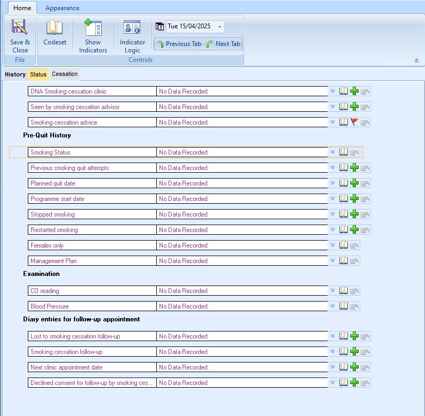This screenshot has width=425, height=416.
Task: Add entry for Planned quit date
Action: coord(354,183)
